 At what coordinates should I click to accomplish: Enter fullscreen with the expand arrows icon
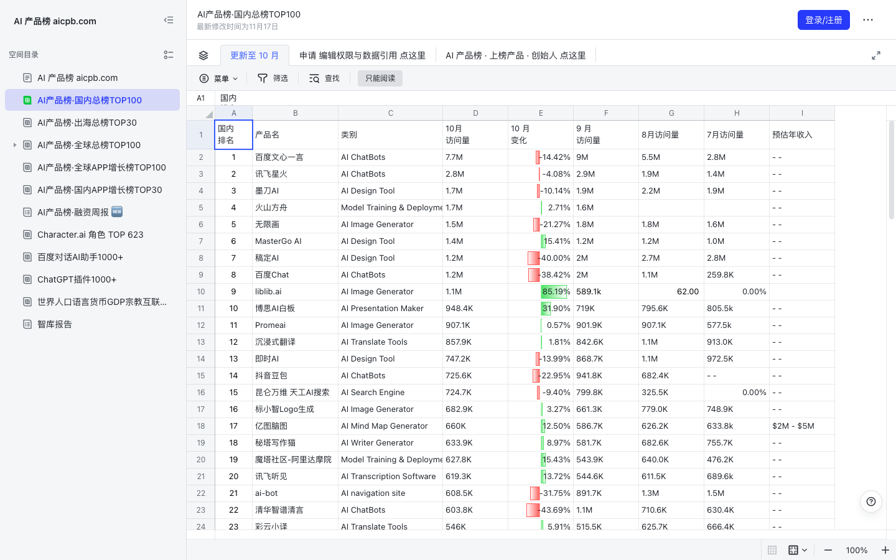[x=876, y=55]
